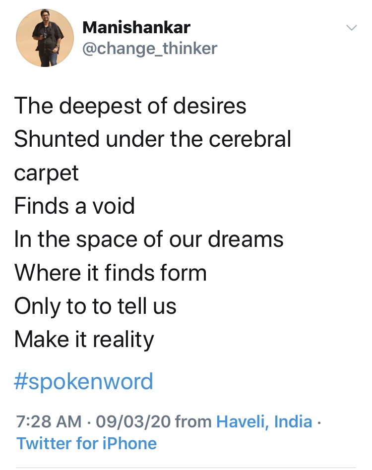Click the line "The deepest of desires"

[x=130, y=106]
